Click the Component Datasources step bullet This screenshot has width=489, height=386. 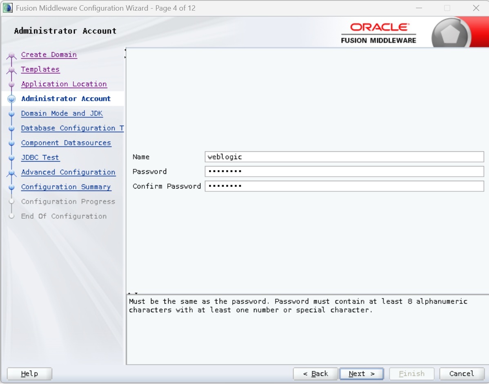(11, 143)
